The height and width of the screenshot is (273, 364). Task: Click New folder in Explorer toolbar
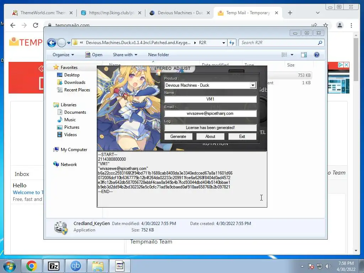pos(159,55)
